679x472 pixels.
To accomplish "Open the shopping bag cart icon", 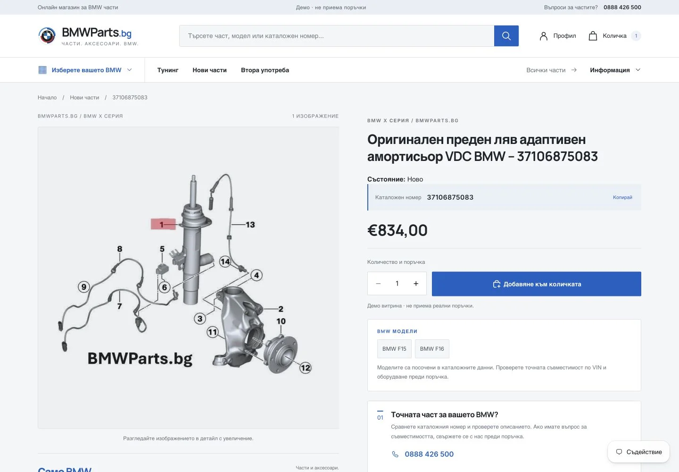I will (x=593, y=36).
